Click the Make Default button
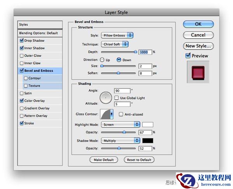 point(104,160)
